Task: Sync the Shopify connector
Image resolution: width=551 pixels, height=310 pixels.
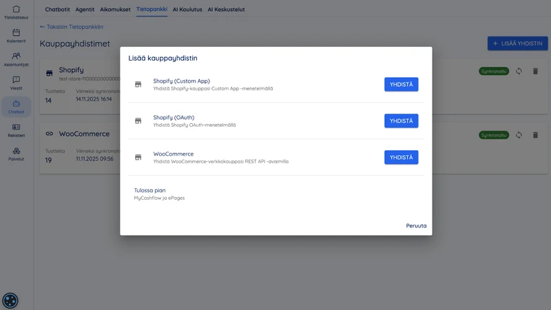Action: pos(519,72)
